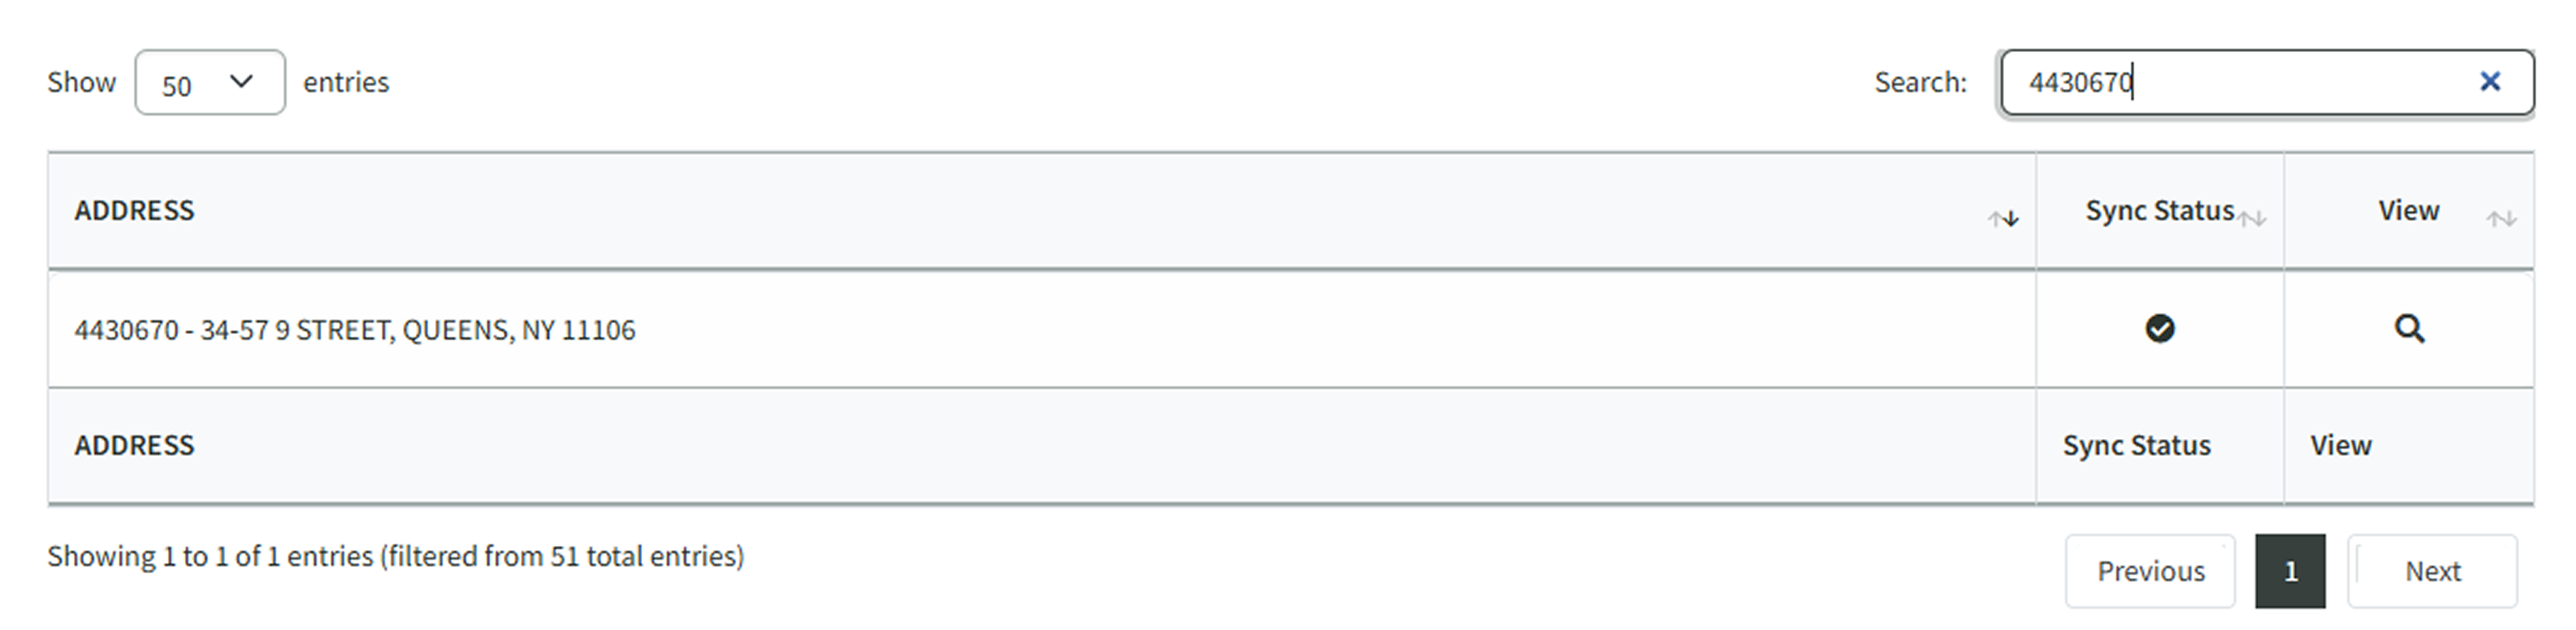The width and height of the screenshot is (2576, 630).
Task: Select page 1 in pagination
Action: [2290, 571]
